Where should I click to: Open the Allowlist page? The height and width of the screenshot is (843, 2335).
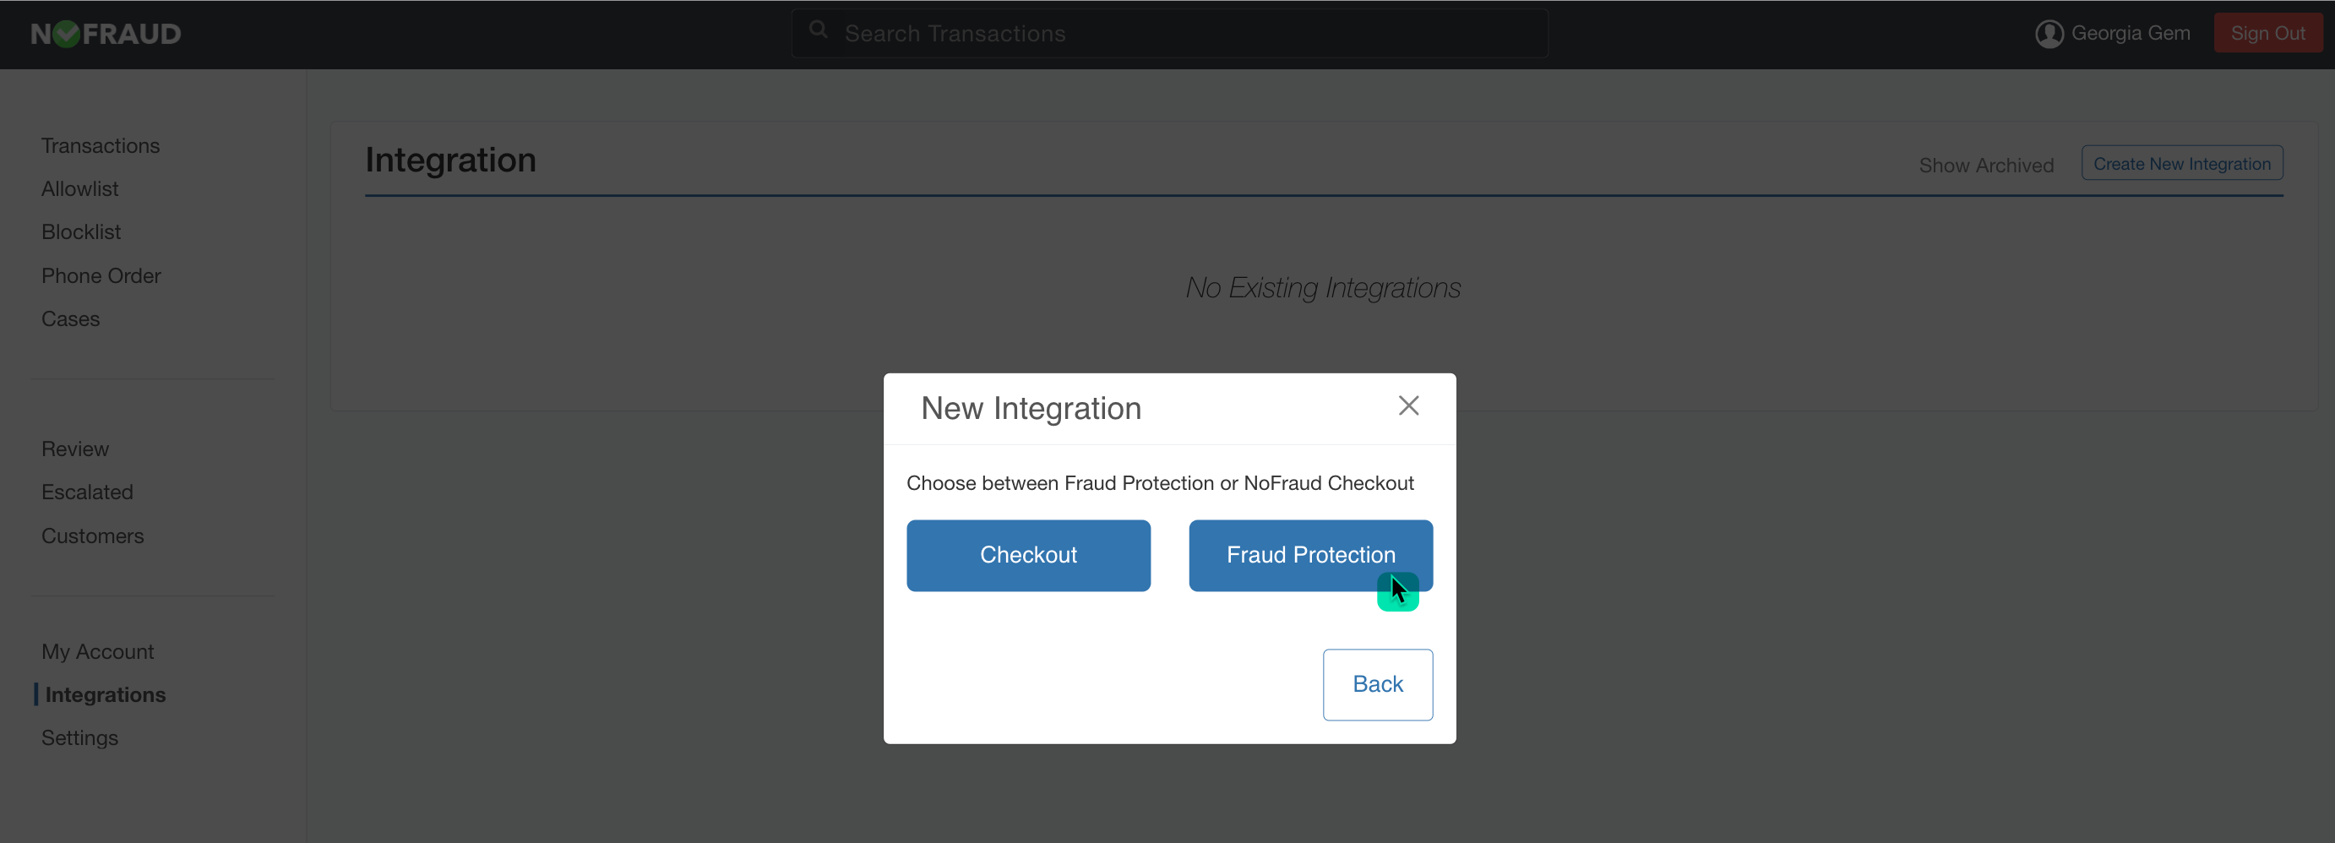(x=79, y=188)
